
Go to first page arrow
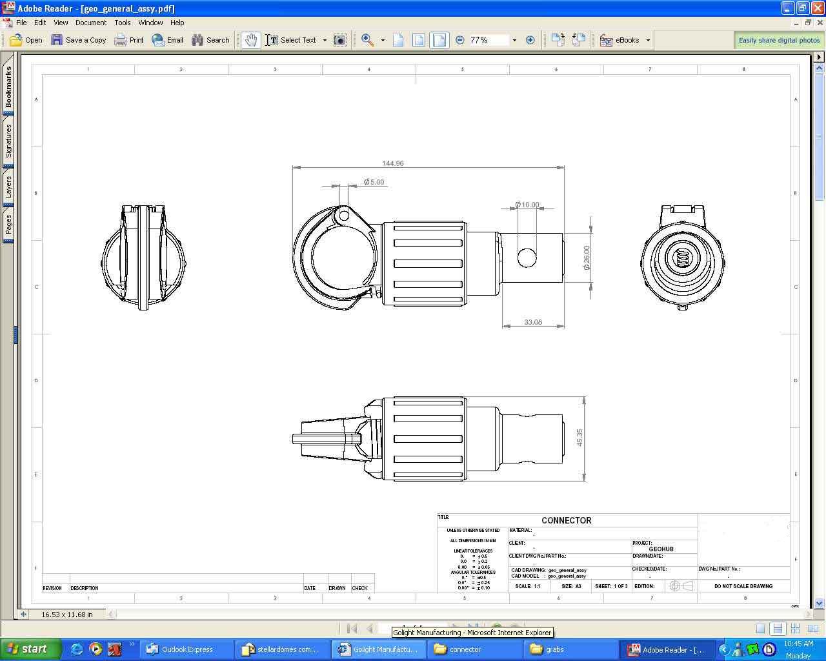352,628
